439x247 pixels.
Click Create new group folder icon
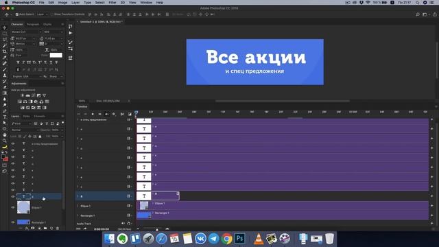point(45,228)
